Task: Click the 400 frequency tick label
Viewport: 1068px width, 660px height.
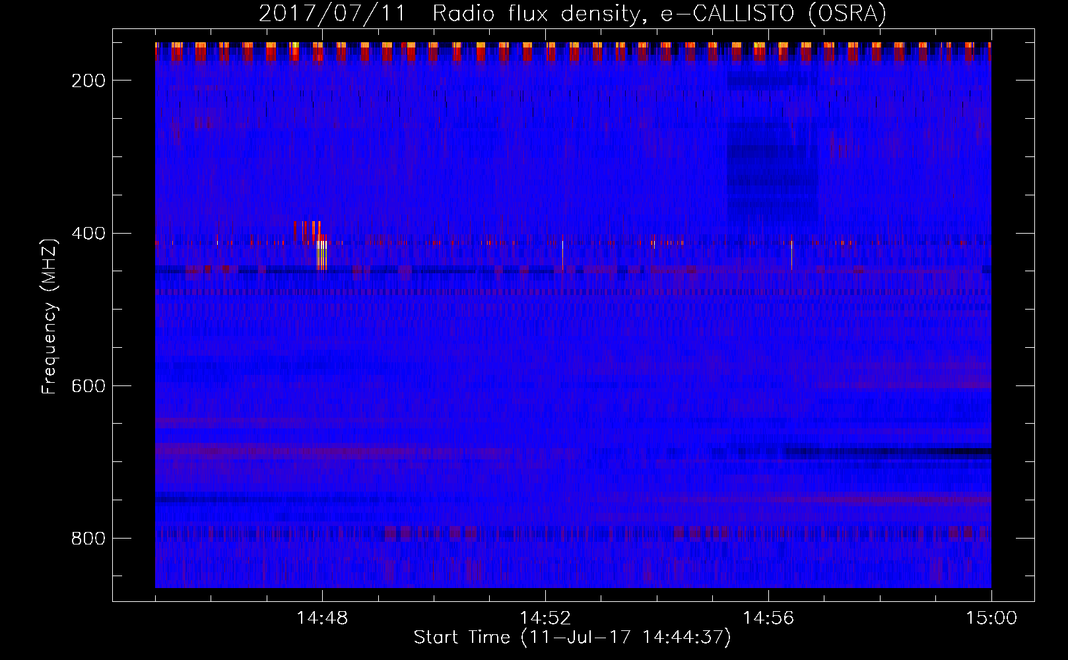Action: tap(88, 233)
